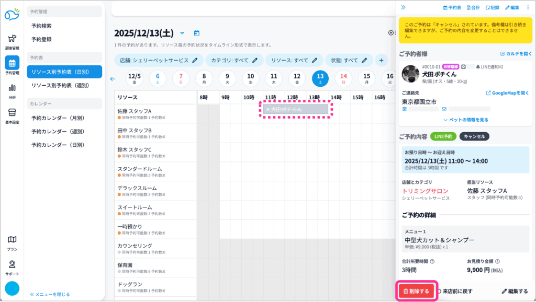Expand ペットの情報を見る section
Viewport: 536px width, 302px height.
click(x=465, y=120)
